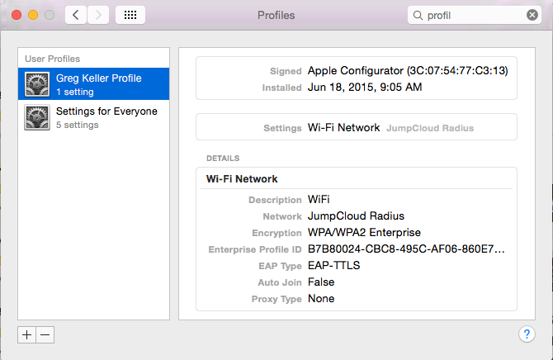Click inside the search field containing profil
The width and height of the screenshot is (553, 360).
pyautogui.click(x=475, y=15)
